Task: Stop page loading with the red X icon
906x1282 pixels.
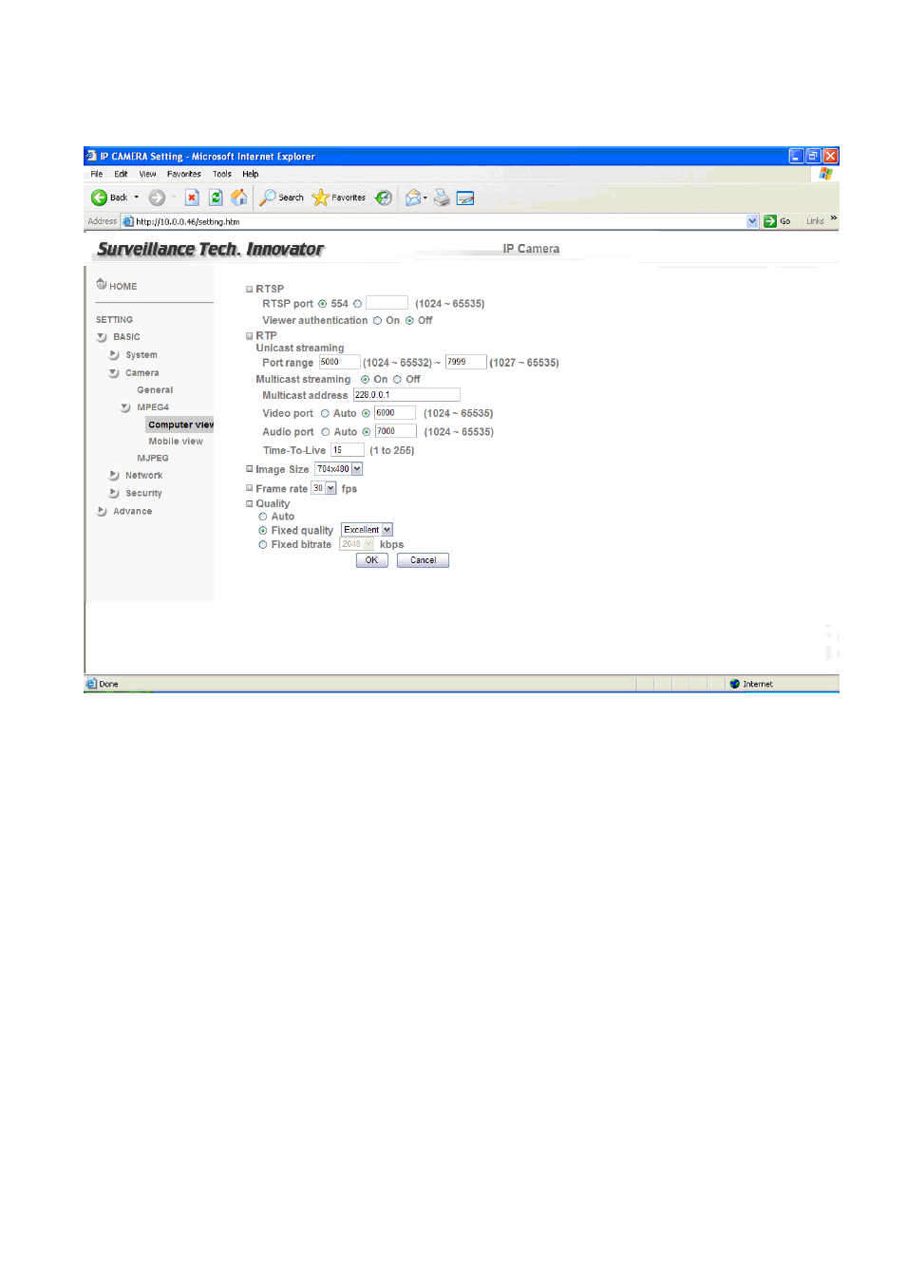Action: click(x=192, y=198)
